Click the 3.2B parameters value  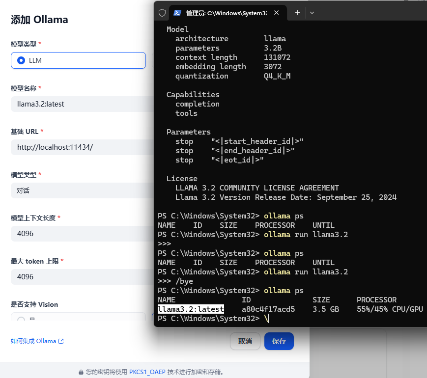273,48
